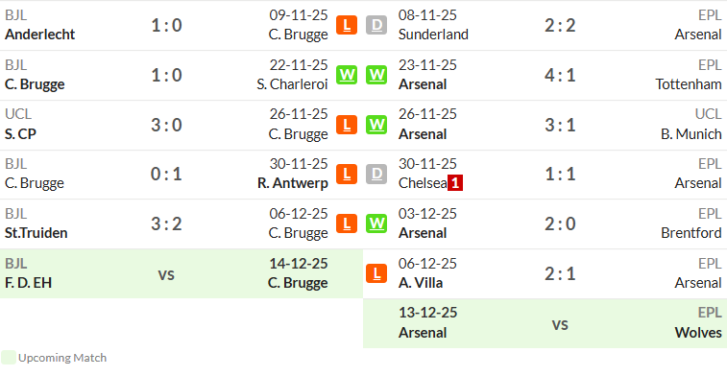Click the orange L badge for Anderlecht match
Viewport: 727px width, 376px height.
[x=347, y=25]
